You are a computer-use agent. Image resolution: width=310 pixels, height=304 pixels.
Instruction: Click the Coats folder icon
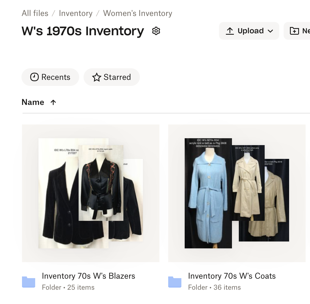pyautogui.click(x=175, y=281)
